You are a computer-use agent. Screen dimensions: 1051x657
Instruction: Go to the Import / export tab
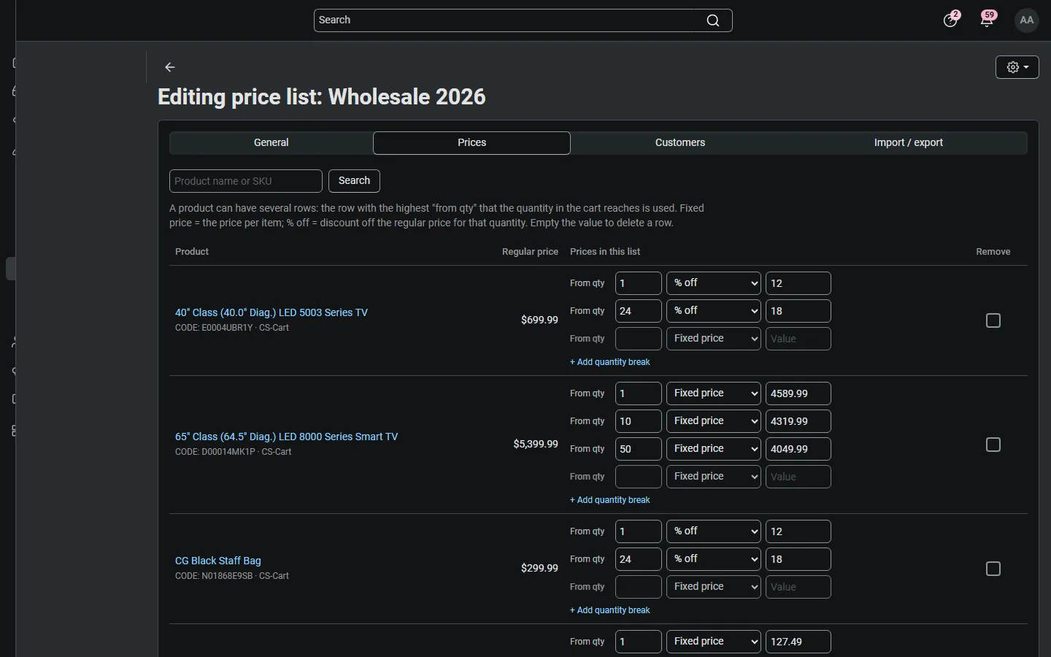[x=909, y=143]
